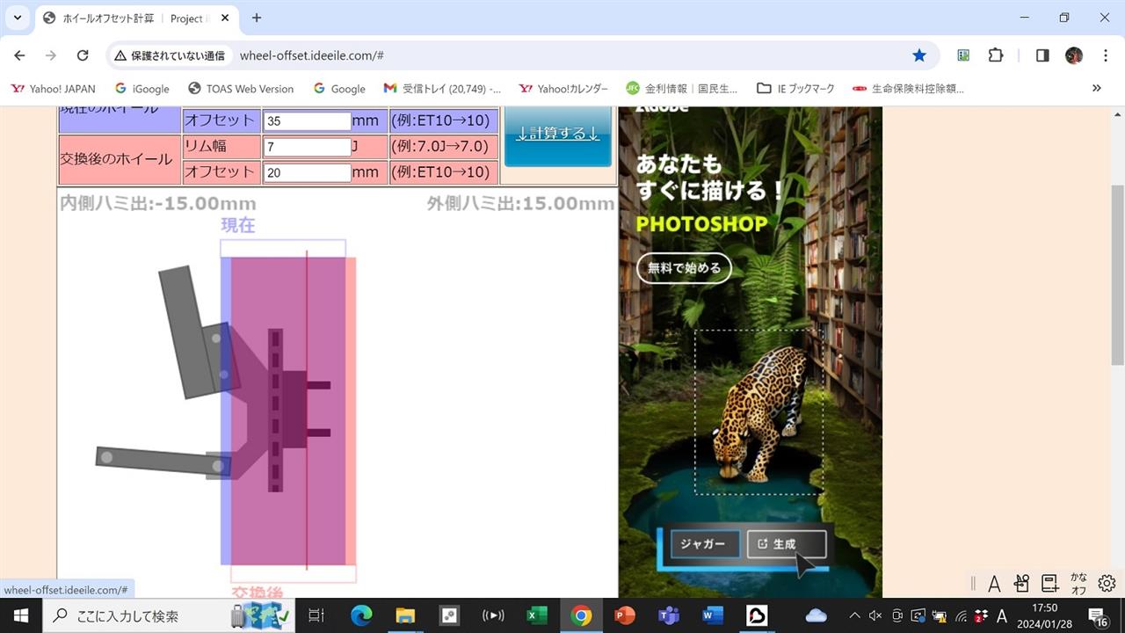Screen dimensions: 1125x633
Task: Show more bookmarks with the chevron
Action: (x=1097, y=88)
